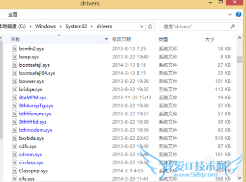This screenshot has height=182, width=246.
Task: Sort by the 类型 column header
Action: (163, 39)
